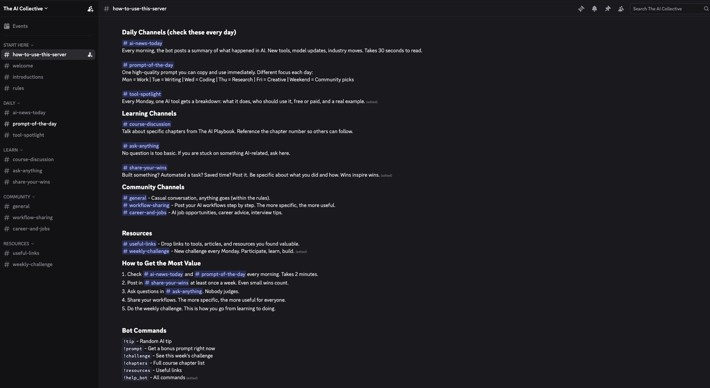Screen dimensions: 710x388
Task: Collapse the DAILY category
Action: pyautogui.click(x=12, y=103)
